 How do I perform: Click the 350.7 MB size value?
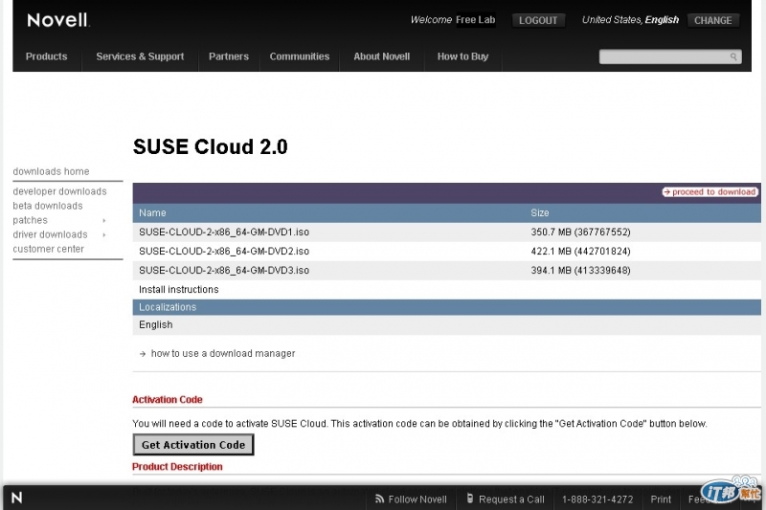(580, 232)
